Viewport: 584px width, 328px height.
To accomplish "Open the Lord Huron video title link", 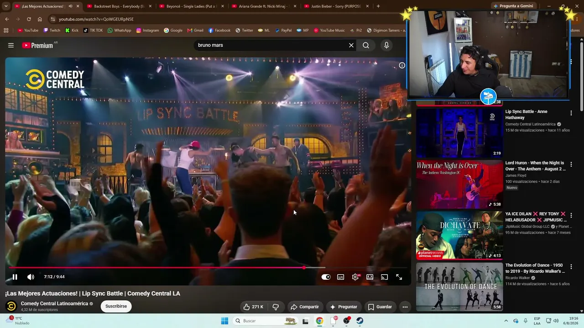I will pyautogui.click(x=535, y=166).
